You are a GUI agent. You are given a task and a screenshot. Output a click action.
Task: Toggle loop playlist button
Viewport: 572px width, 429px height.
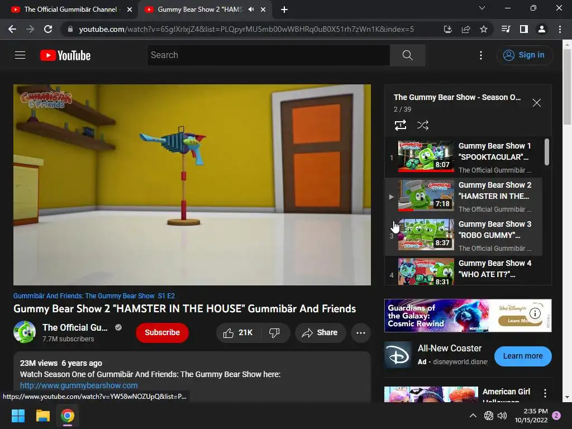[401, 125]
